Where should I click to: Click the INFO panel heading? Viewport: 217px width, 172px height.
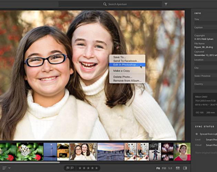tap(198, 13)
